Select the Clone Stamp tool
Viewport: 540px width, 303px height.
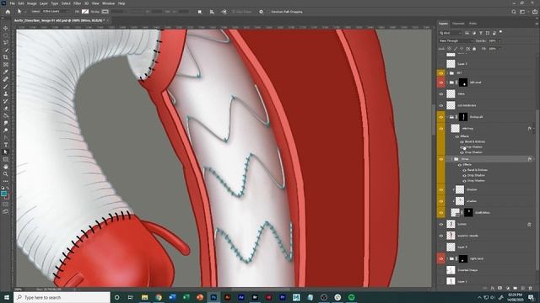[6, 93]
